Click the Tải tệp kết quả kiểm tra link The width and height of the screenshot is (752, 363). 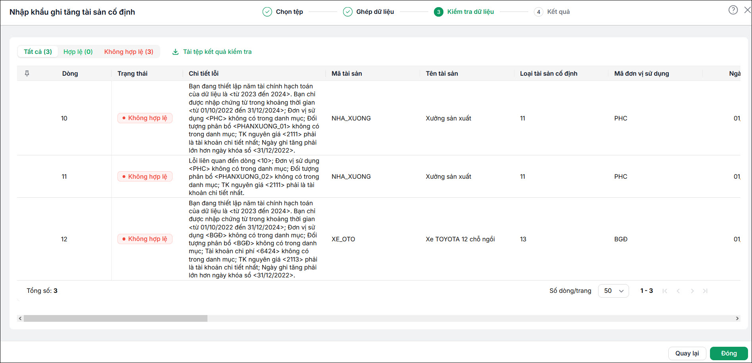217,52
